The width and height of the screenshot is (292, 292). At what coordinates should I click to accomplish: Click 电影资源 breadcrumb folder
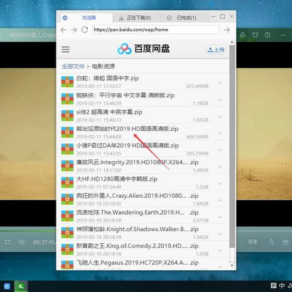103,66
